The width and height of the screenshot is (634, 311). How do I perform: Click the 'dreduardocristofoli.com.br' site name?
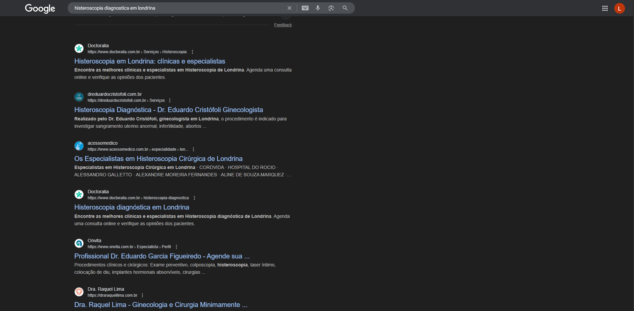[115, 94]
